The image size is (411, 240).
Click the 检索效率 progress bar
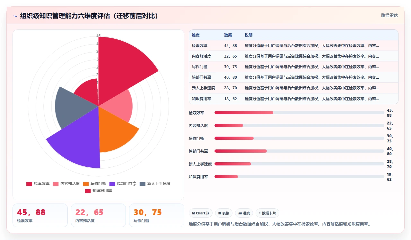coord(299,113)
